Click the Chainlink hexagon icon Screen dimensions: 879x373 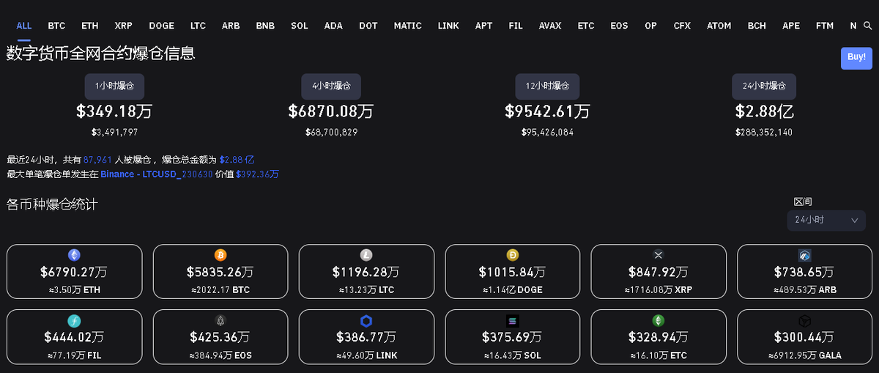(366, 320)
